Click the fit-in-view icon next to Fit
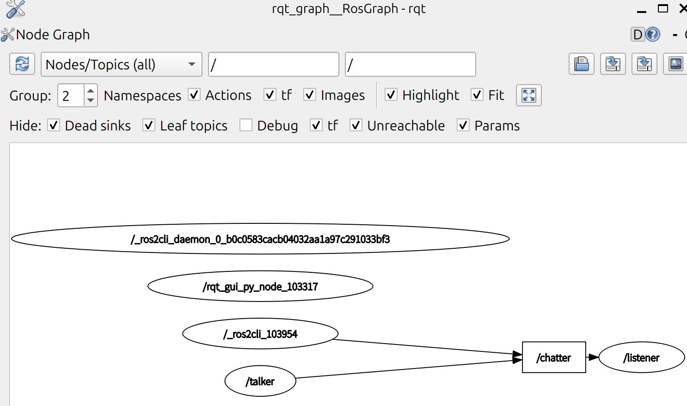687x406 pixels. [528, 95]
